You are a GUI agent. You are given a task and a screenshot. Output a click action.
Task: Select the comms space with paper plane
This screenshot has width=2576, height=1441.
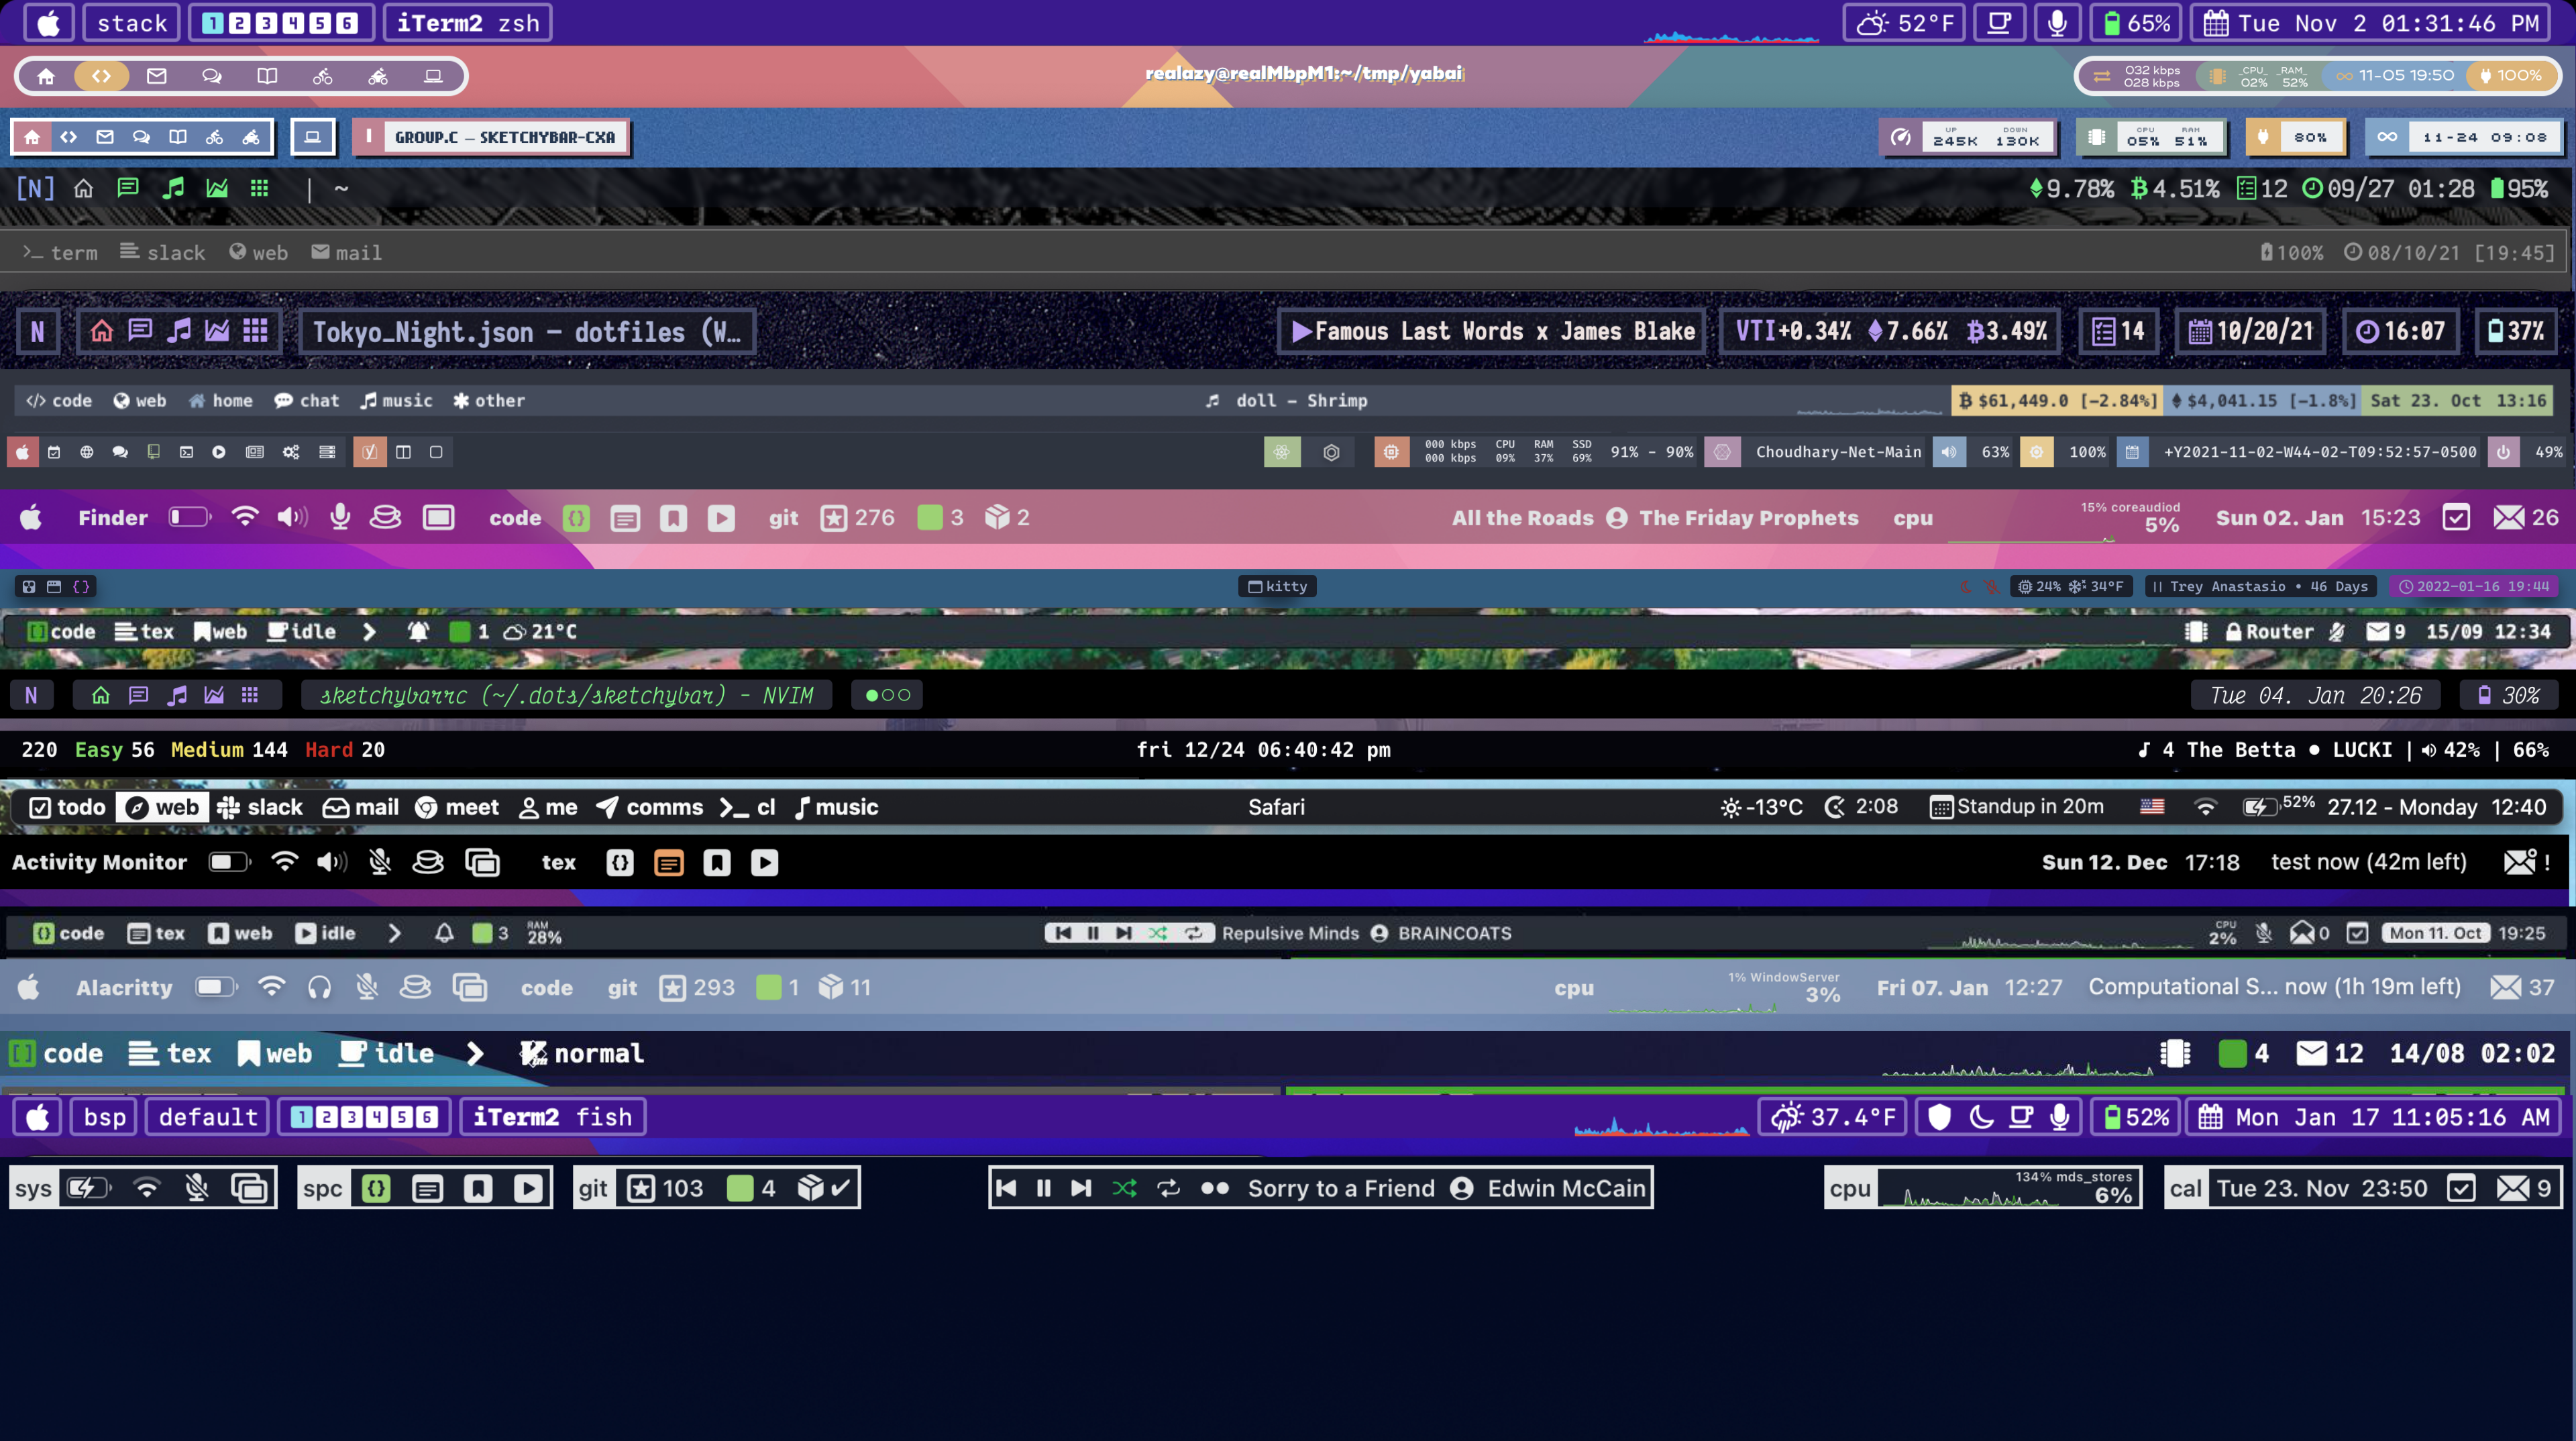[650, 808]
